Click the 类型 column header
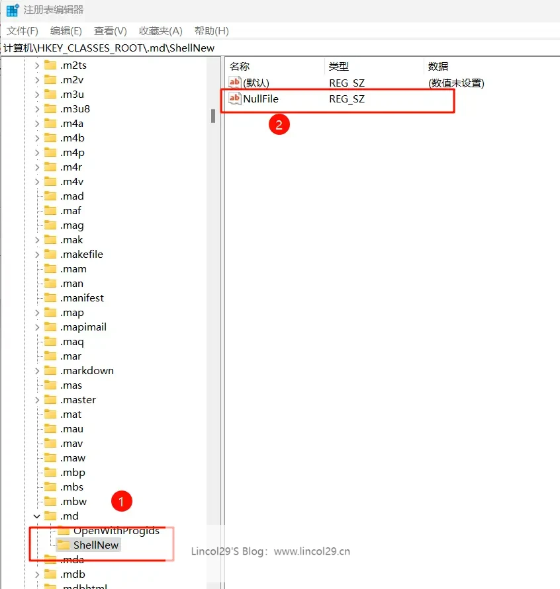This screenshot has width=560, height=589. tap(339, 66)
